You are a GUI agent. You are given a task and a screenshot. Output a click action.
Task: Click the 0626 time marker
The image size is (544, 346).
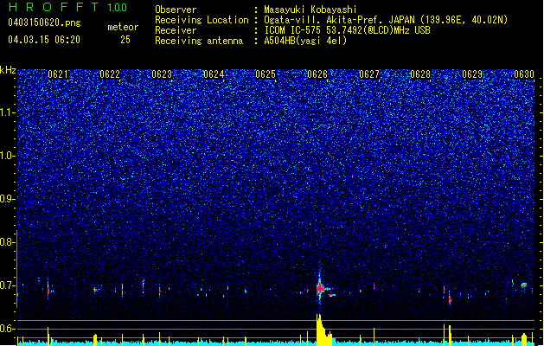click(x=317, y=74)
